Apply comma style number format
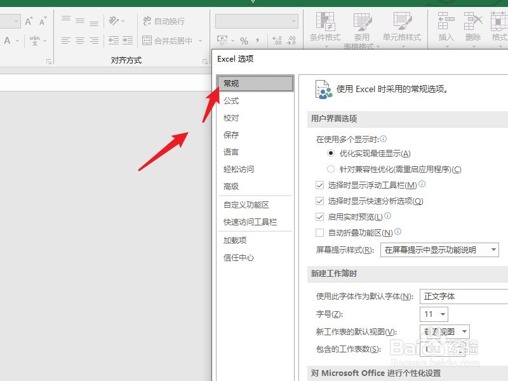Image resolution: width=508 pixels, height=381 pixels. click(258, 41)
